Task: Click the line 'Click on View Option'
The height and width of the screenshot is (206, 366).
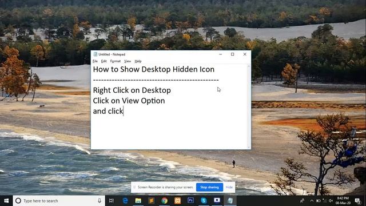Action: [129, 101]
